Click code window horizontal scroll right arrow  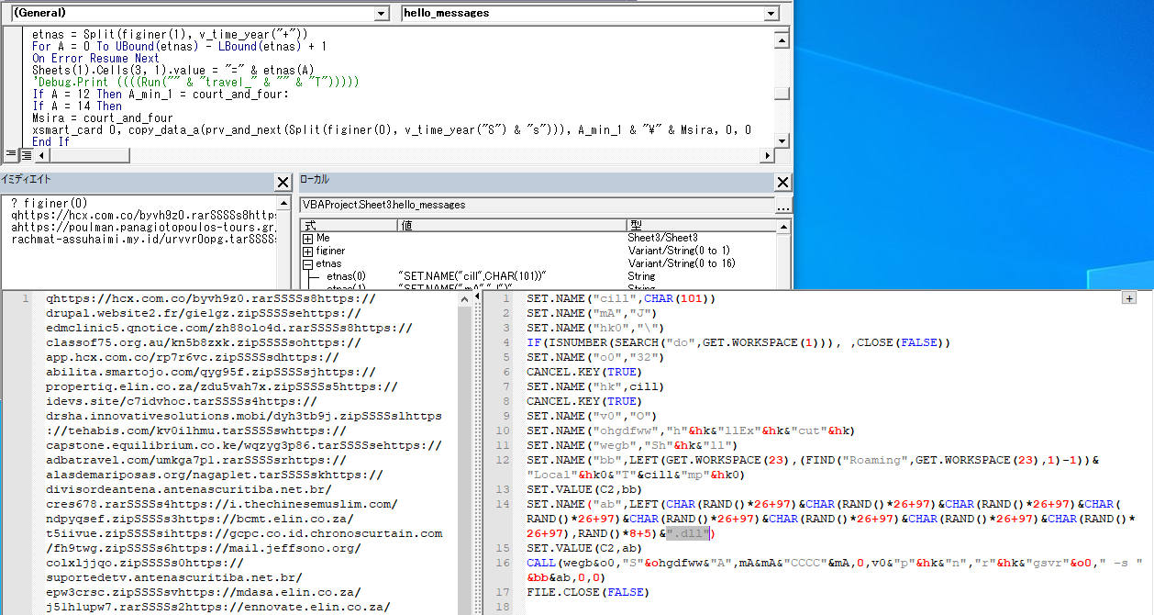(767, 153)
